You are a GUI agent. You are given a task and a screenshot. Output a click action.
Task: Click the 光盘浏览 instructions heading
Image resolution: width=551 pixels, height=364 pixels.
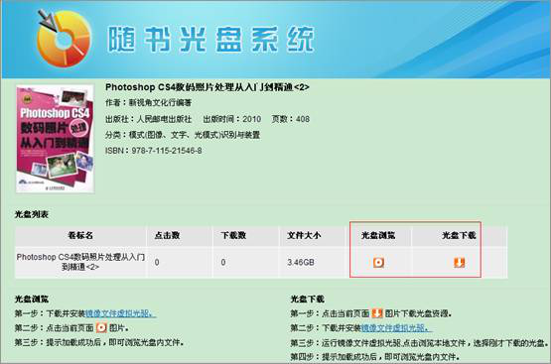[x=32, y=300]
